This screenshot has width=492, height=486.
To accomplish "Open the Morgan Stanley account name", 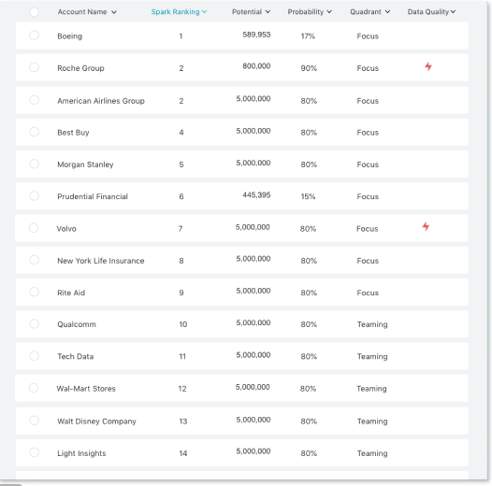I will [85, 164].
